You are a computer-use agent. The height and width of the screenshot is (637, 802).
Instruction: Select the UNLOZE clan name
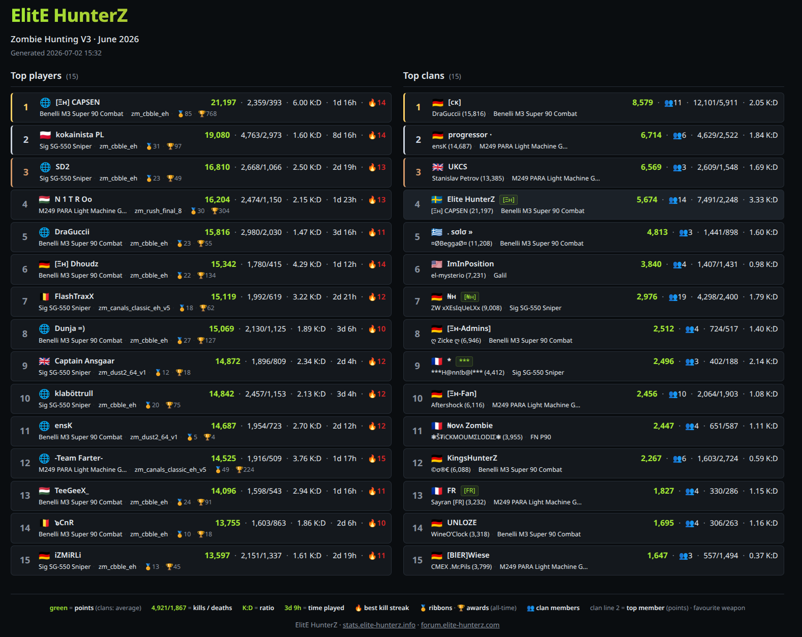click(462, 523)
